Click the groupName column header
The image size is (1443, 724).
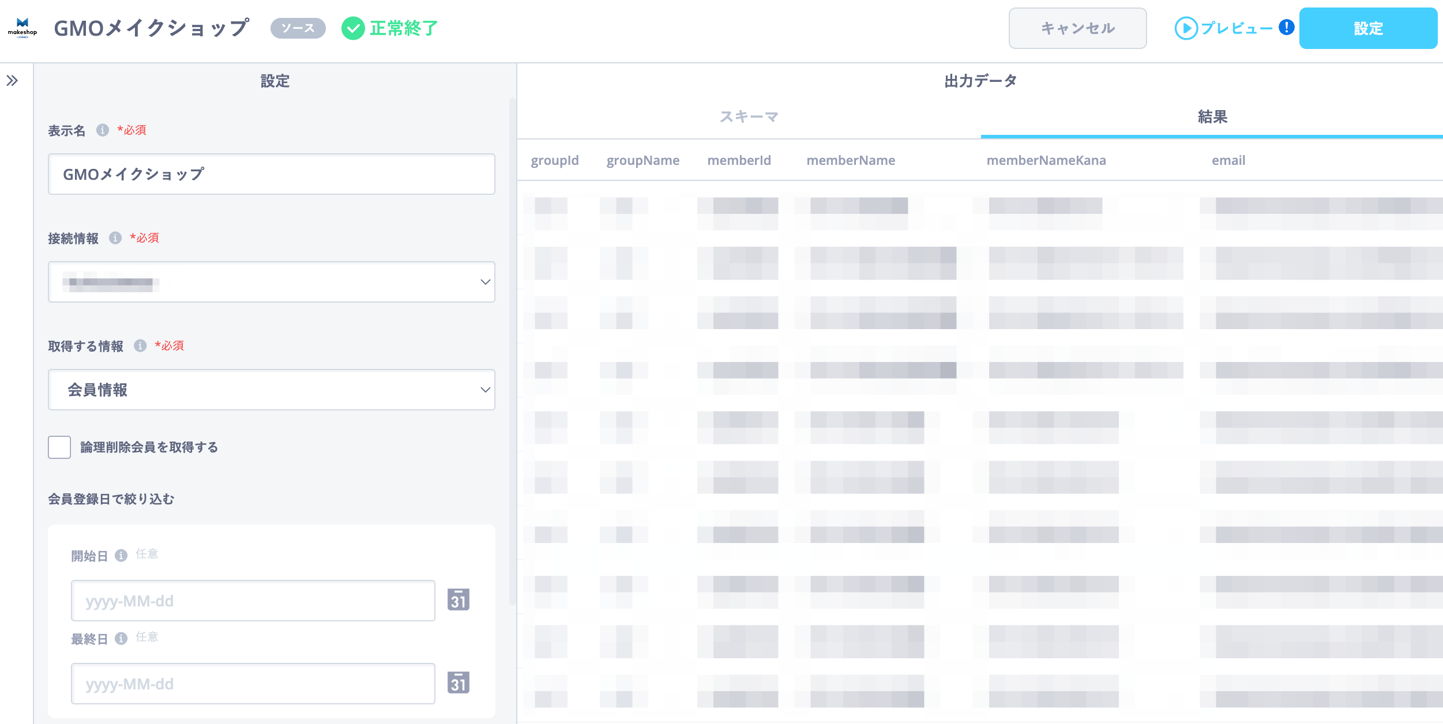[x=643, y=160]
